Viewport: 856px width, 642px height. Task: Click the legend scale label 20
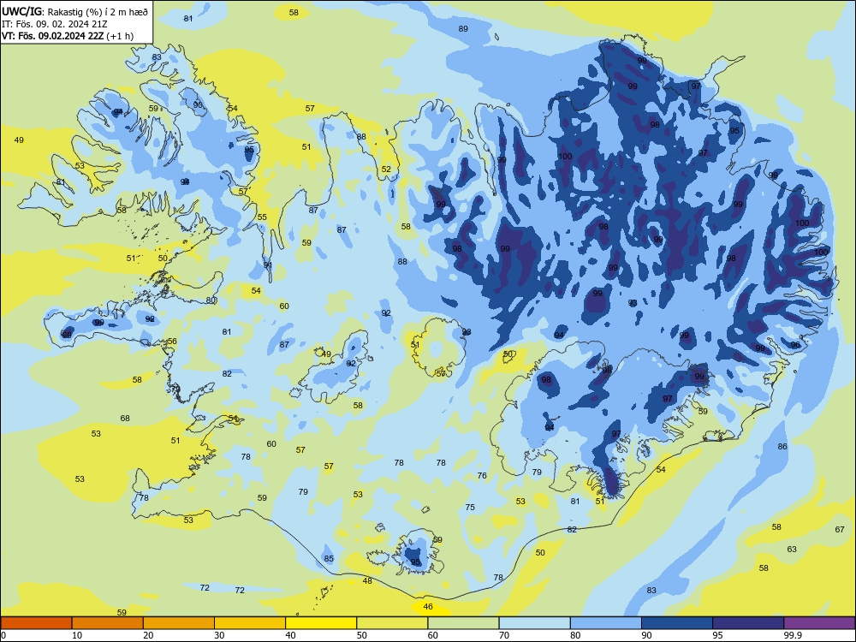pyautogui.click(x=148, y=635)
